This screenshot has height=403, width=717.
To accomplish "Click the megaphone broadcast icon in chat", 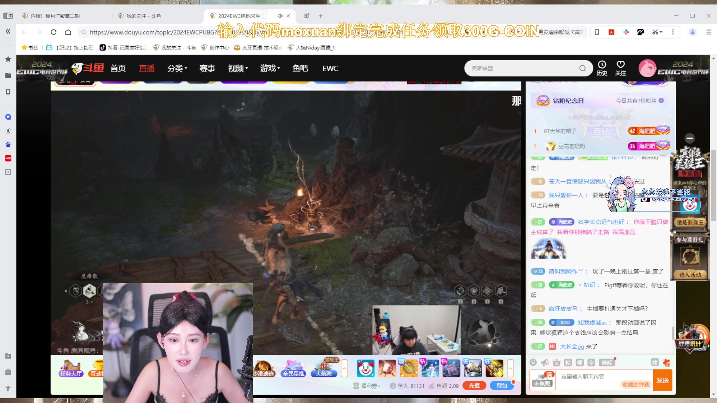I will (x=545, y=362).
